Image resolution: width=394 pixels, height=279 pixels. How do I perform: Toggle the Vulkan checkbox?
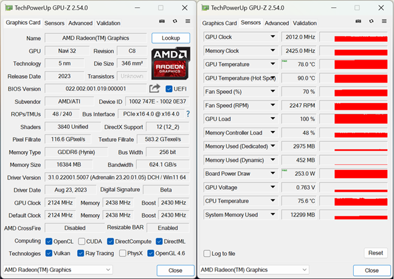click(x=49, y=253)
